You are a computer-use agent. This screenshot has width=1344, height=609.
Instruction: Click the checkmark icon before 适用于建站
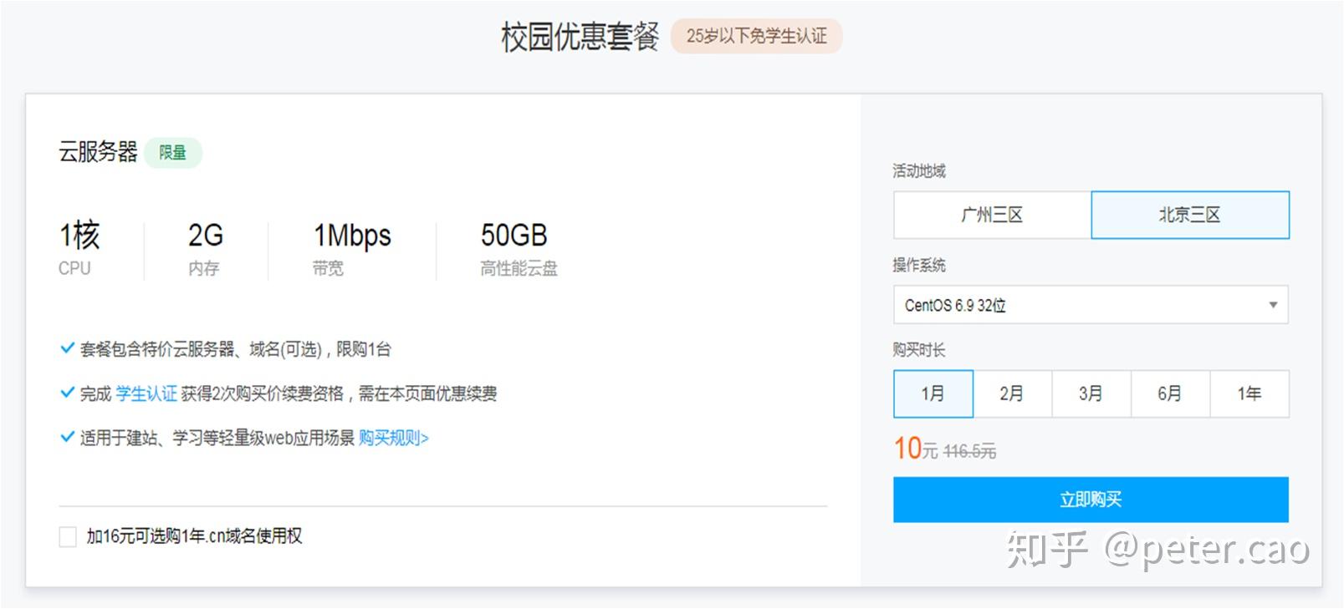pyautogui.click(x=67, y=437)
